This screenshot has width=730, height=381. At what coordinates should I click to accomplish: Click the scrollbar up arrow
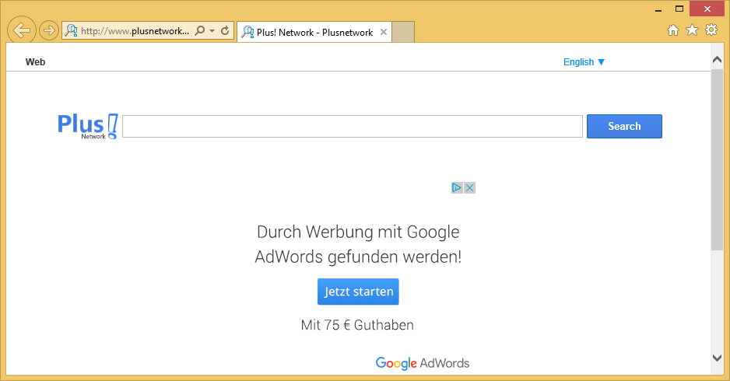(x=717, y=60)
